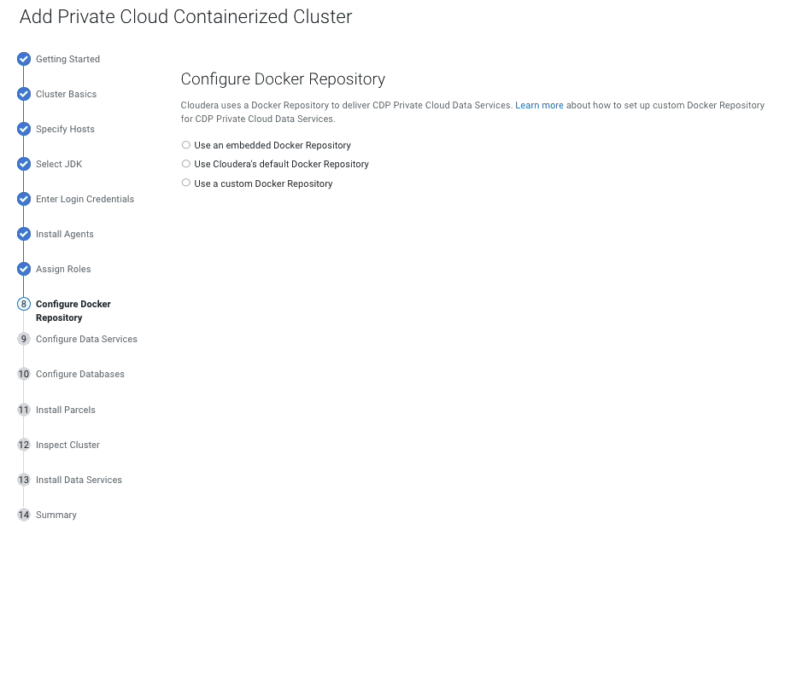
Task: Open the Learn more link
Action: click(539, 106)
